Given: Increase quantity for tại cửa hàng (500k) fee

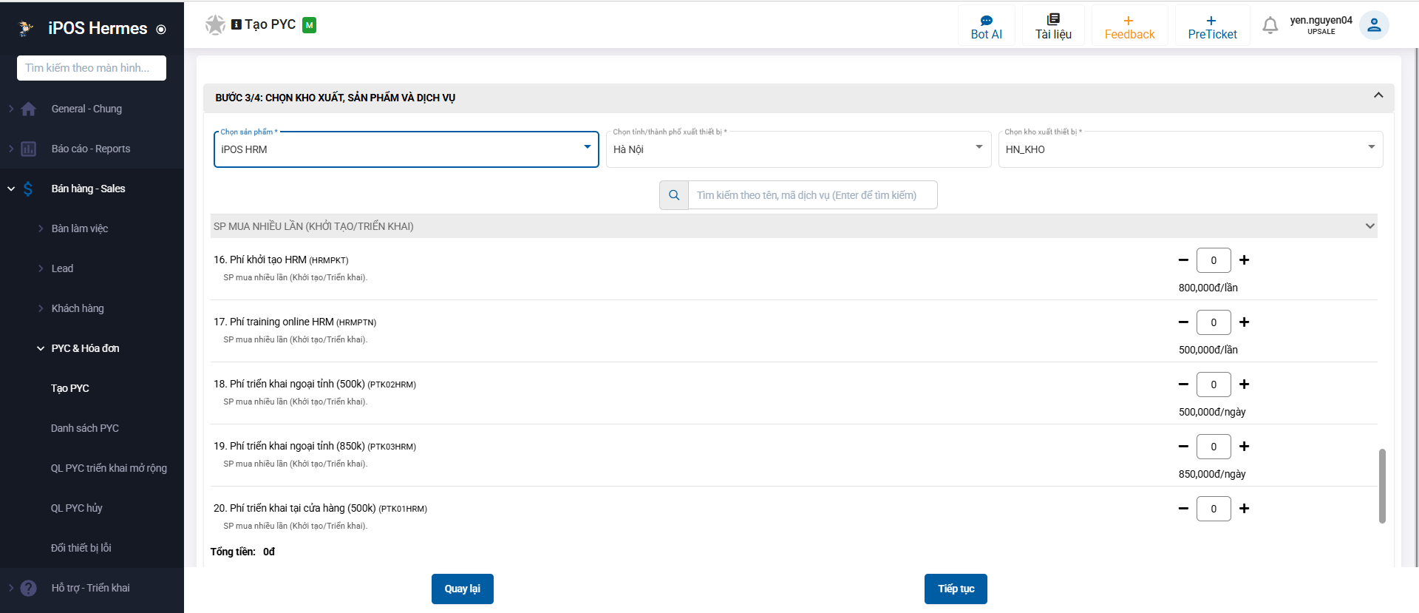Looking at the screenshot, I should click(x=1245, y=509).
